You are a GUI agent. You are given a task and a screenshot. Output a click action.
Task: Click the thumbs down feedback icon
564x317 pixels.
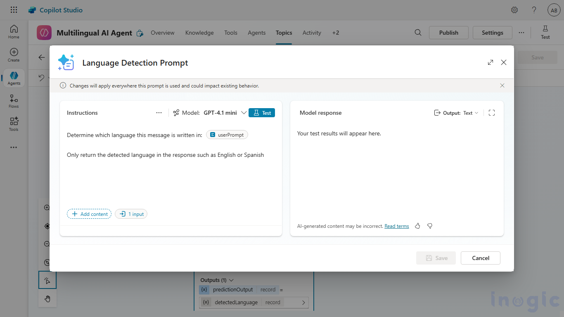430,226
